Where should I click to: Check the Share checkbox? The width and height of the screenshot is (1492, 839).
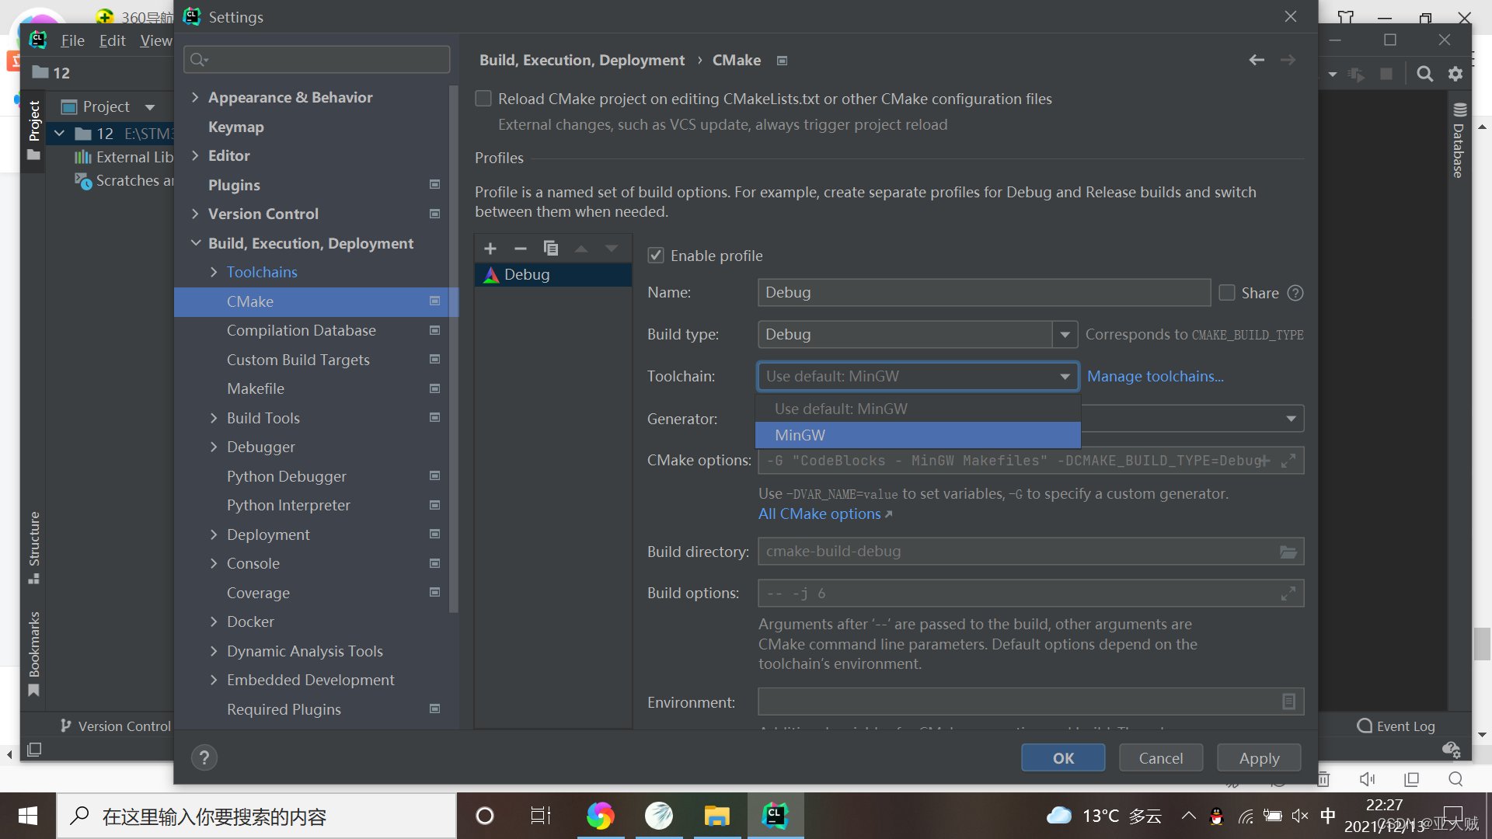tap(1227, 293)
